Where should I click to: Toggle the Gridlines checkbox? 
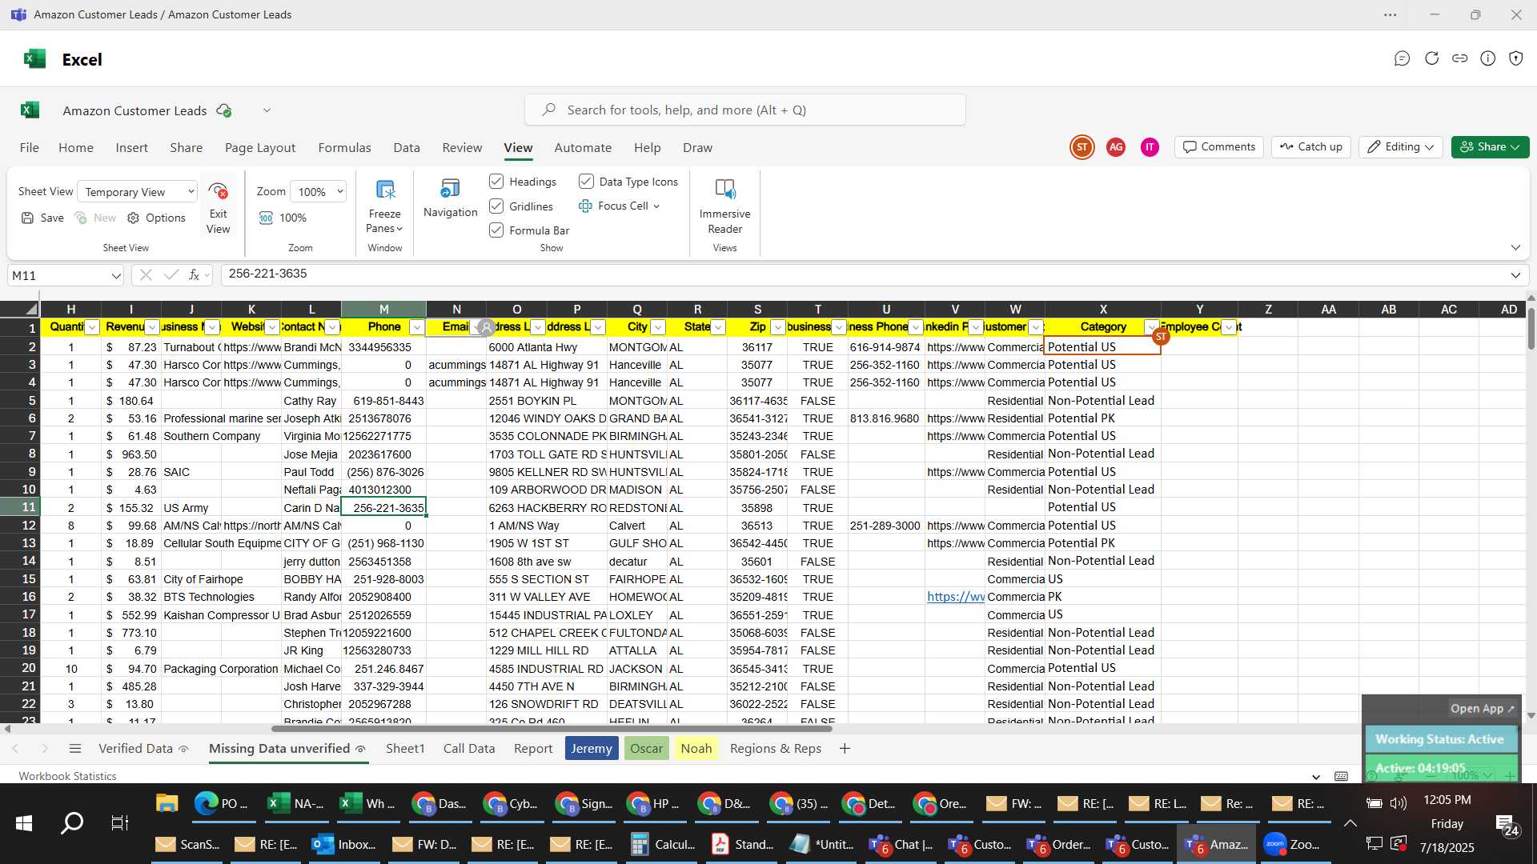coord(496,206)
